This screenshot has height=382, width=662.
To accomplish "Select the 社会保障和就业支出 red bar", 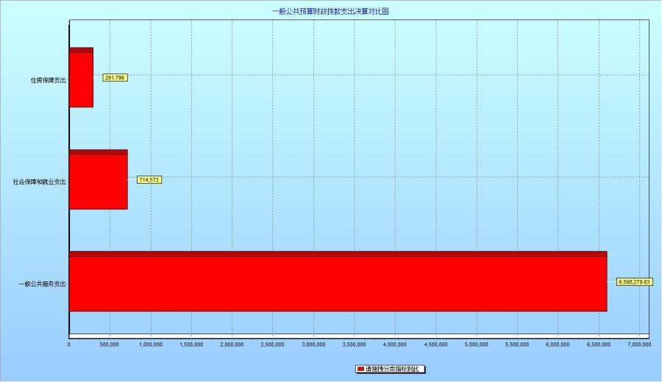I will pyautogui.click(x=98, y=181).
